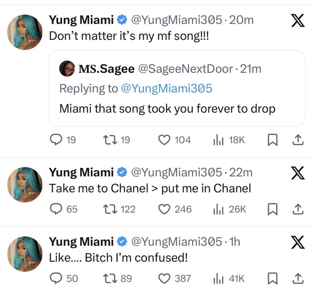This screenshot has height=301, width=313.
Task: Repost the "Don't matter" tweet
Action: pyautogui.click(x=109, y=140)
